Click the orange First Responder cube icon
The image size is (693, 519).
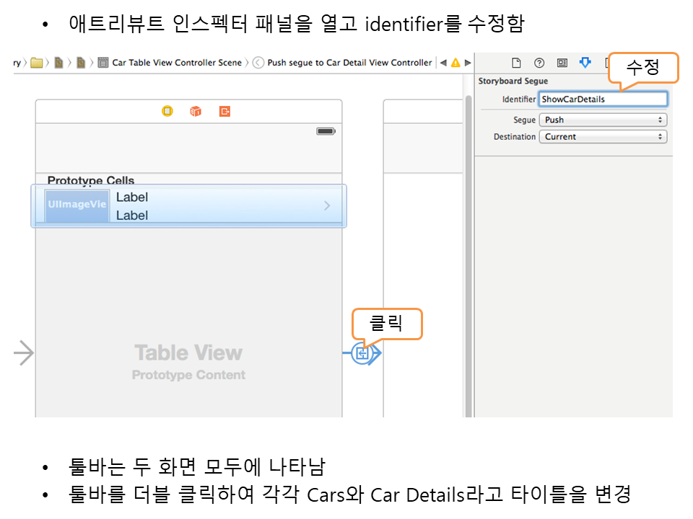pos(196,111)
